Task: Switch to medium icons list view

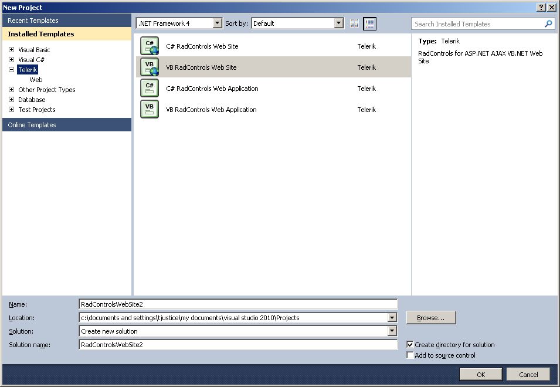Action: point(369,23)
